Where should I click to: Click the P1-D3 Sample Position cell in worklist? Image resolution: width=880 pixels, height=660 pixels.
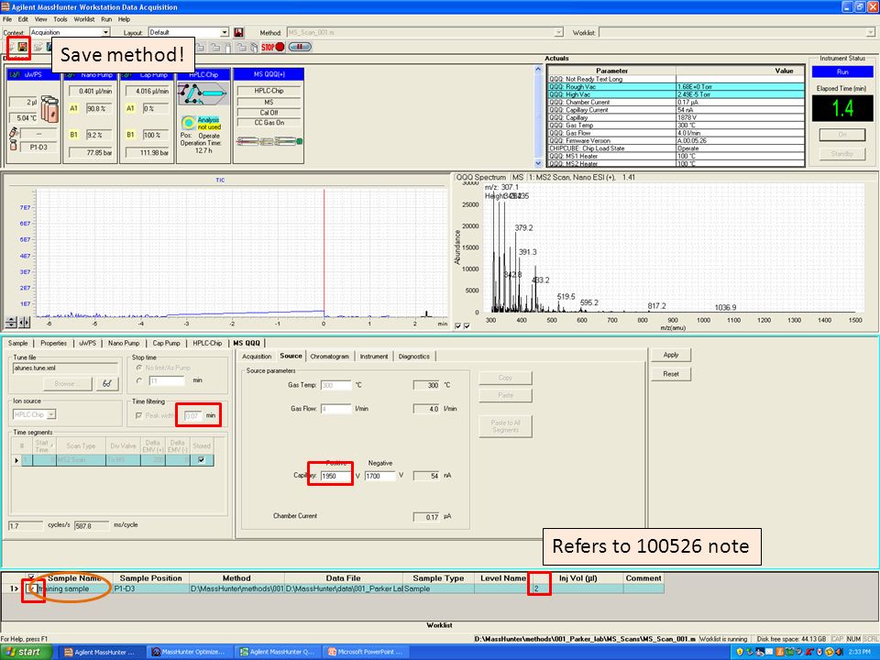coord(150,588)
